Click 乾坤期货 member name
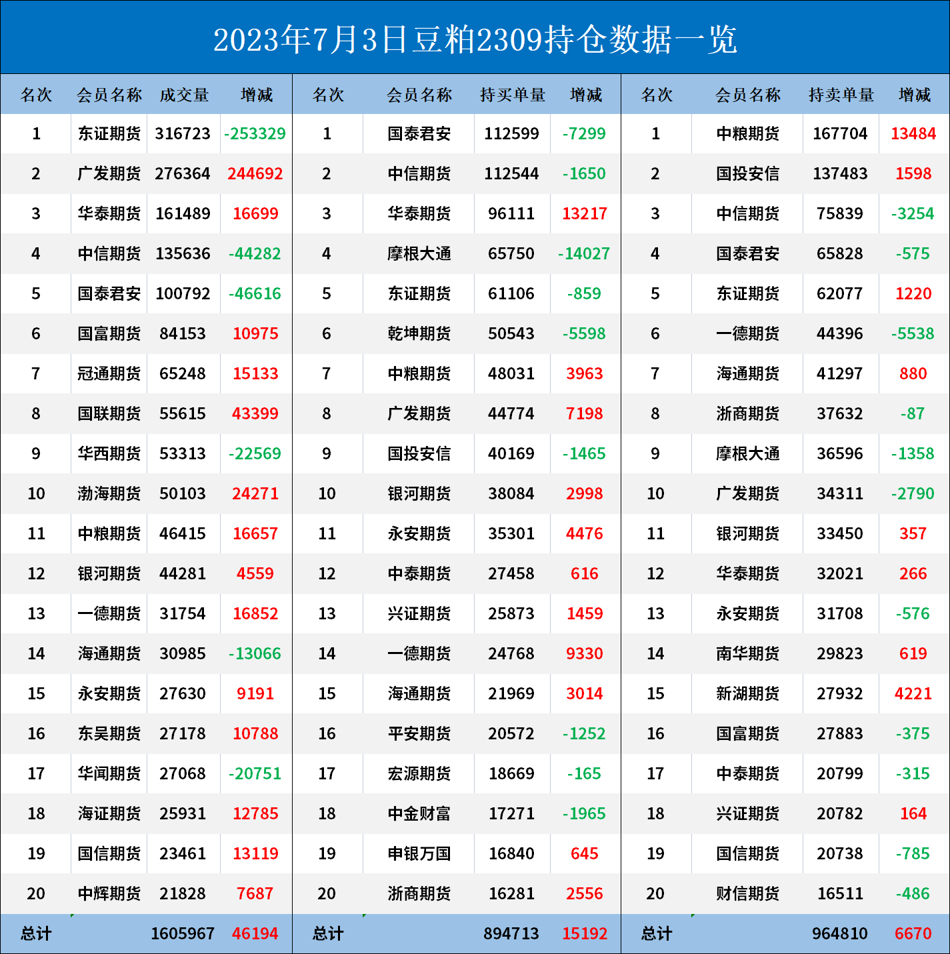The height and width of the screenshot is (954, 950). click(x=419, y=334)
